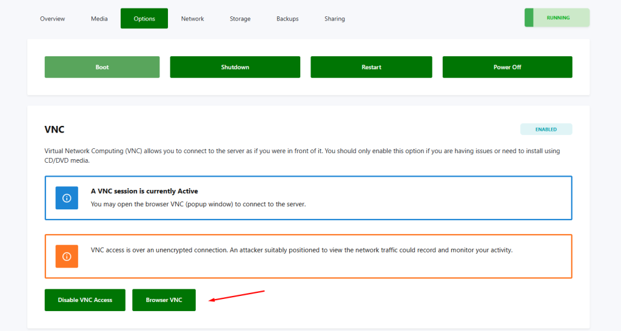Click the Virtual Network Computing description paragraph
Image resolution: width=621 pixels, height=331 pixels.
coord(302,156)
